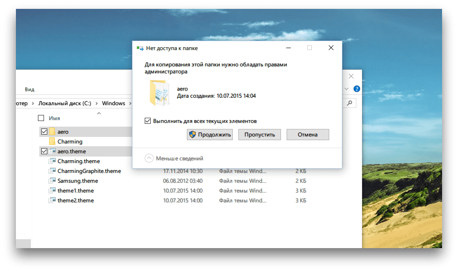Click the theme1.theme file icon

coord(52,191)
